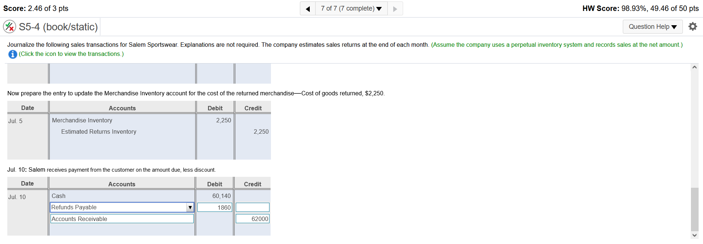
Task: Click the 2,250 debit amount for Merchandise Inventory
Action: [224, 120]
